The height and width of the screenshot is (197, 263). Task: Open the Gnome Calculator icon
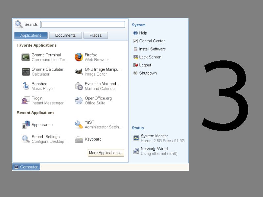[x=26, y=72]
